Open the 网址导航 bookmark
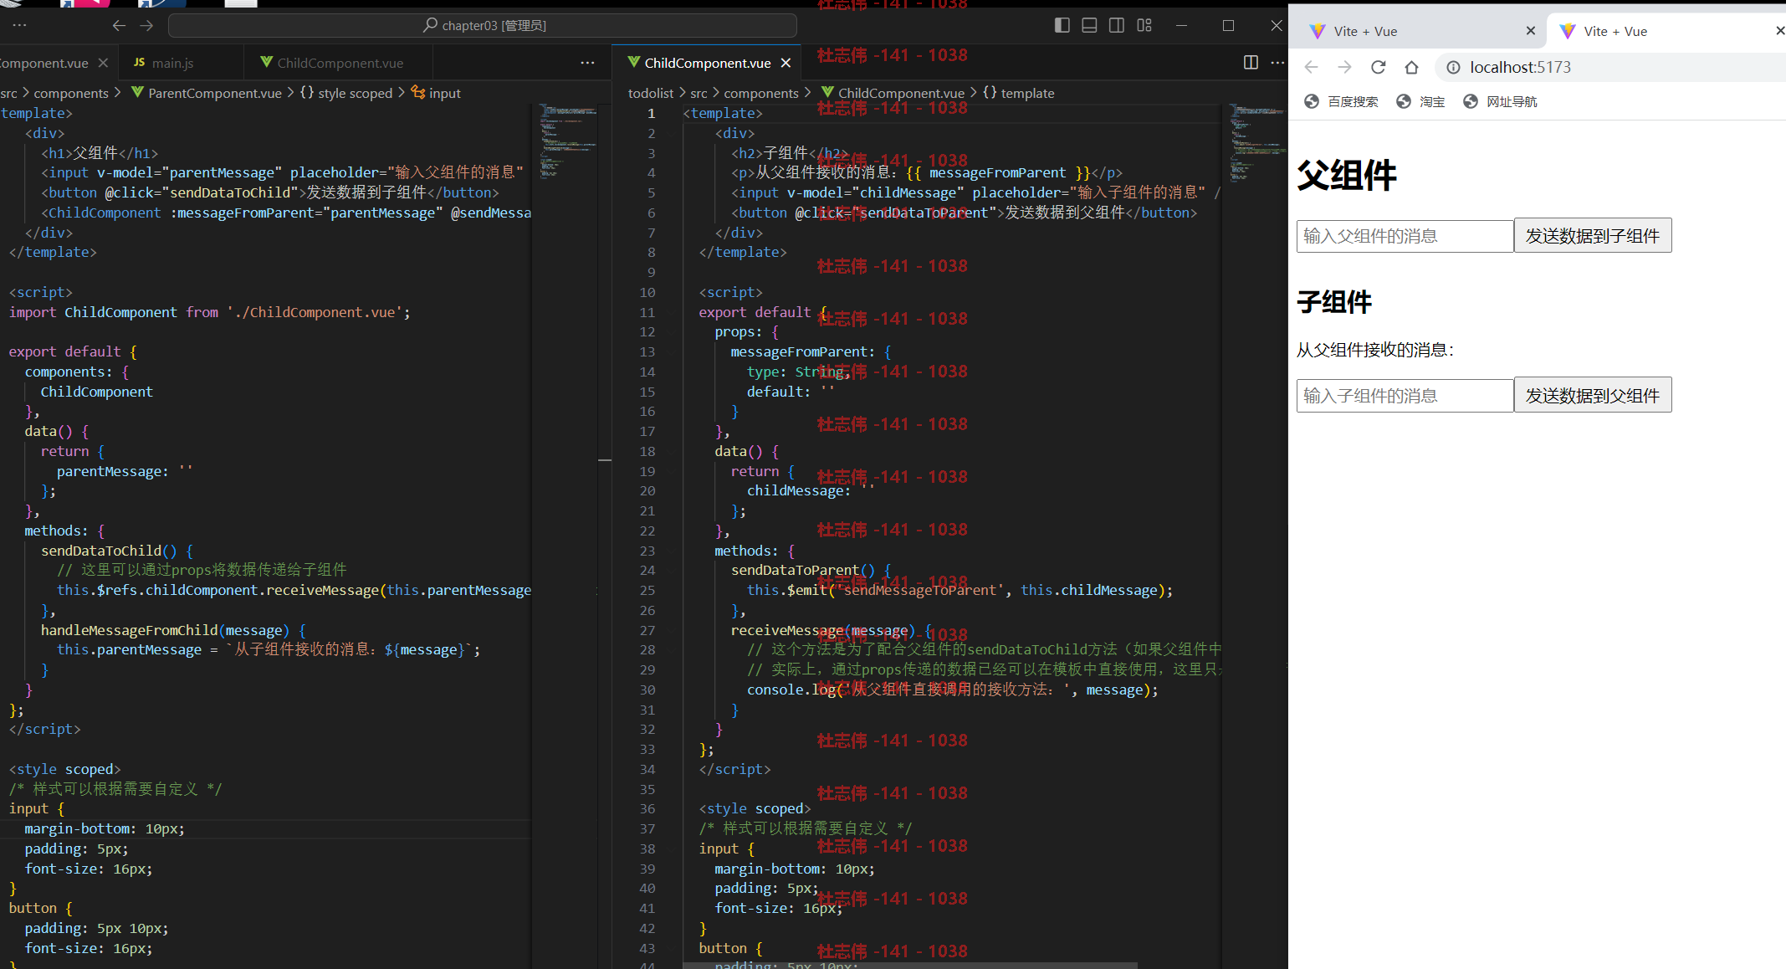Viewport: 1786px width, 969px height. 1500,101
